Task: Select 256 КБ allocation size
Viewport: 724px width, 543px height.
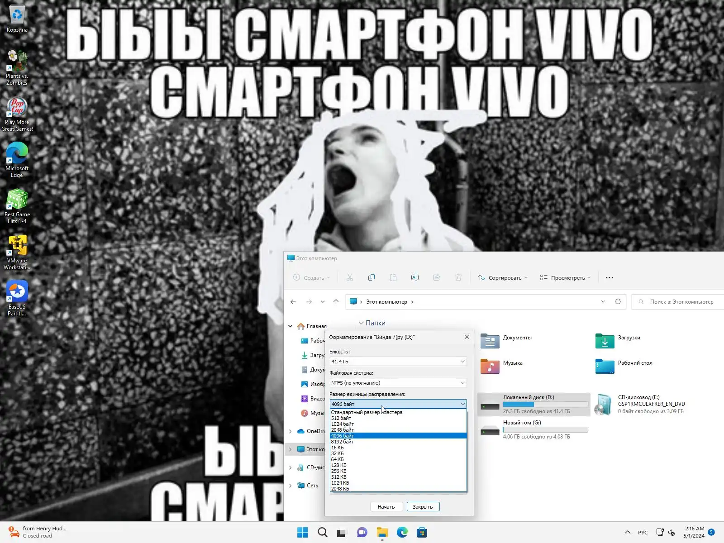Action: point(398,471)
